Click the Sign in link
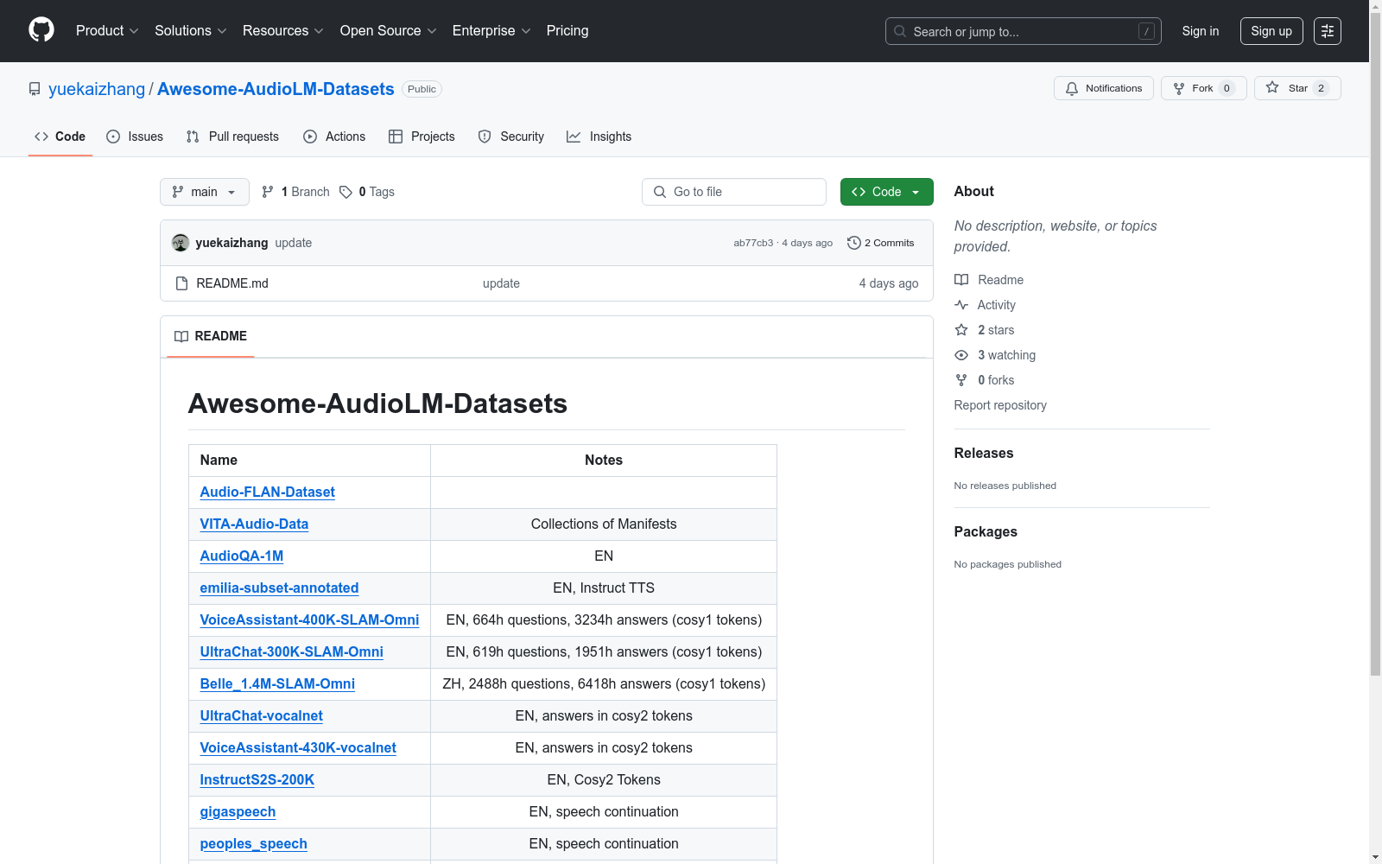The image size is (1382, 864). coord(1201,31)
